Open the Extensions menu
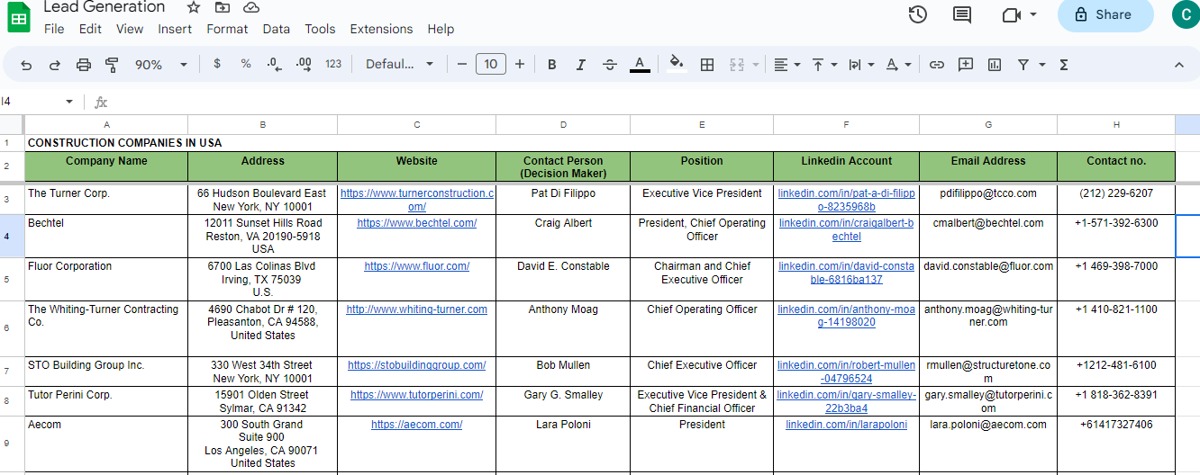This screenshot has width=1200, height=475. [x=381, y=29]
